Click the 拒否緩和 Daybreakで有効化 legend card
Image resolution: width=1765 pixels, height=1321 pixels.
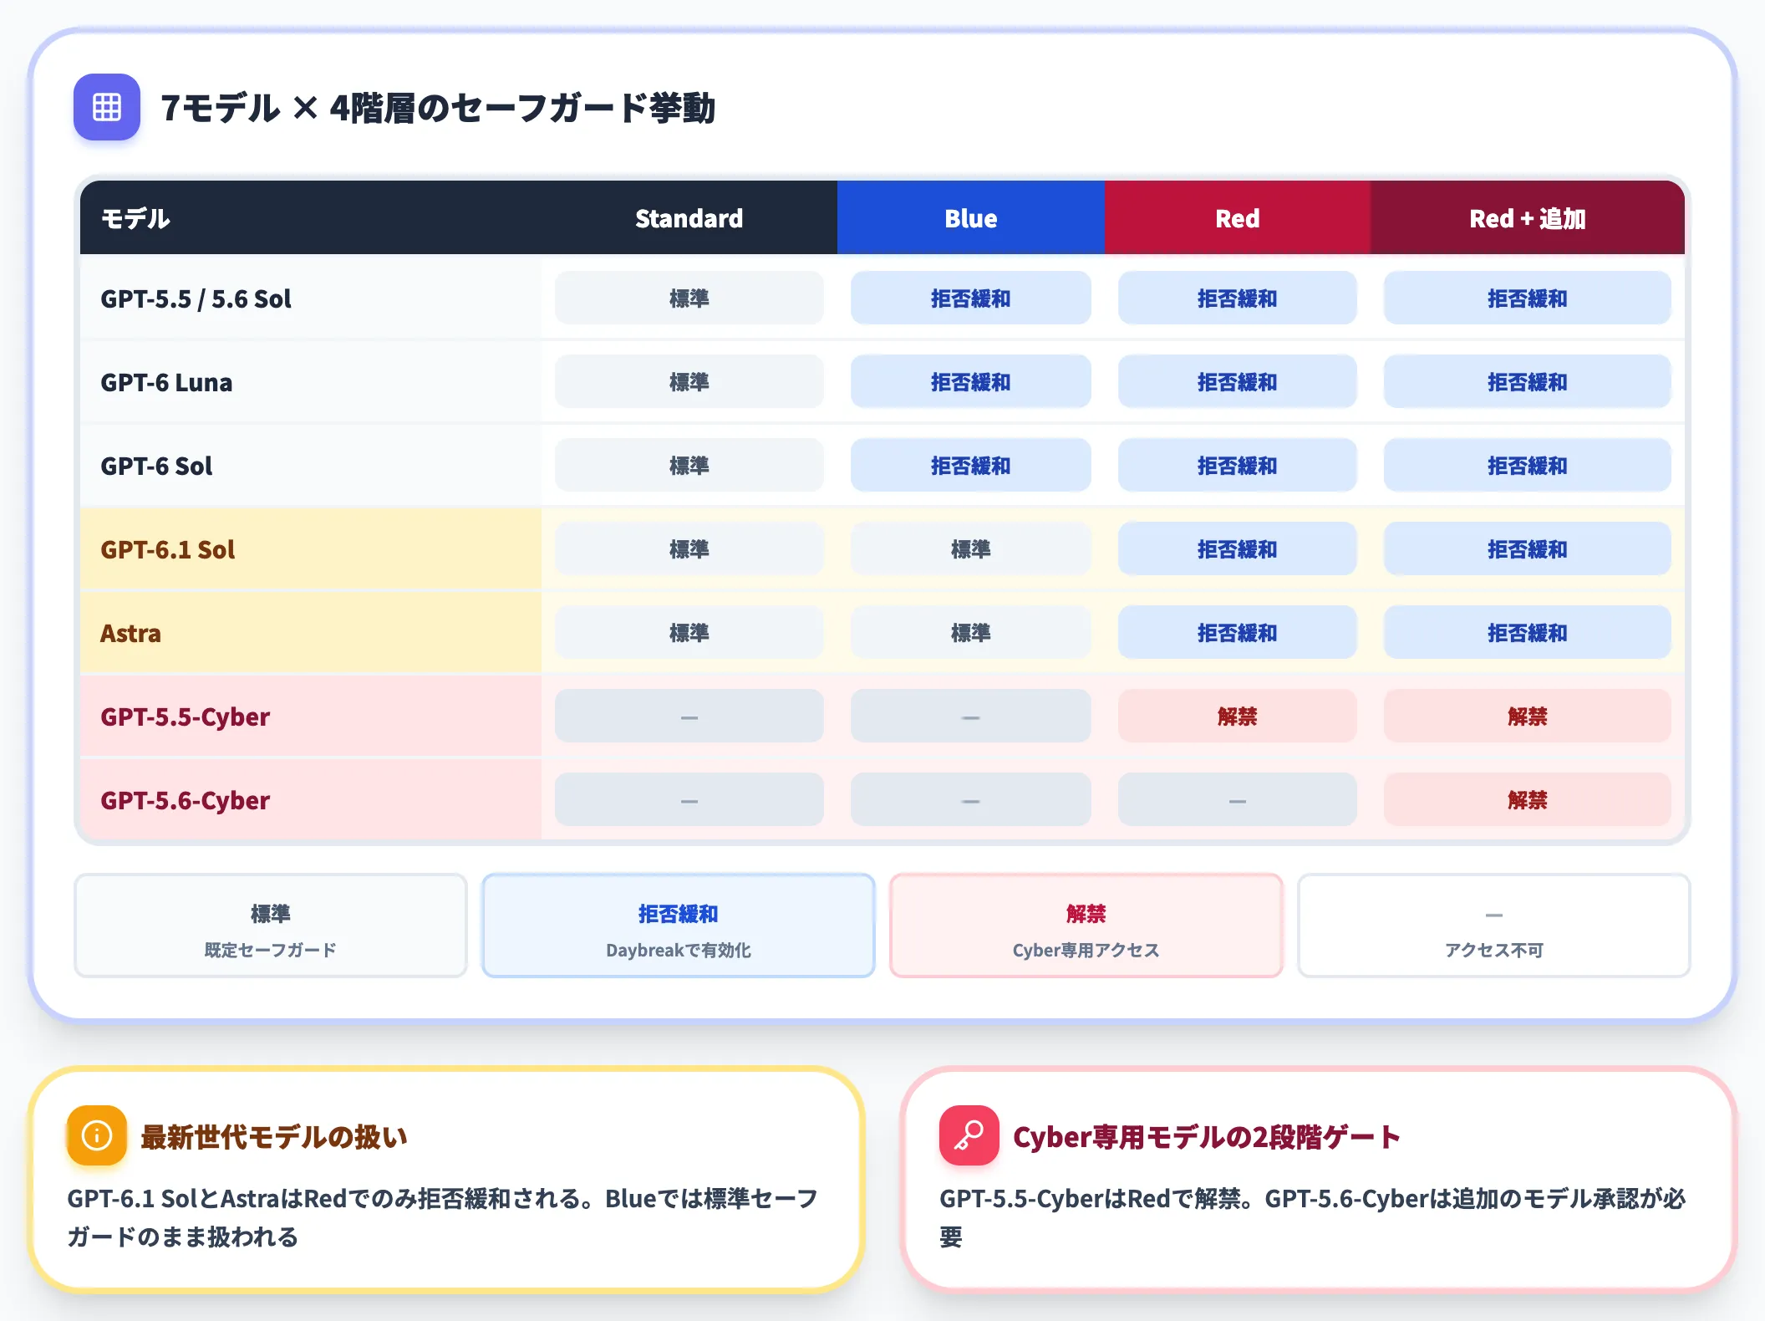click(678, 926)
